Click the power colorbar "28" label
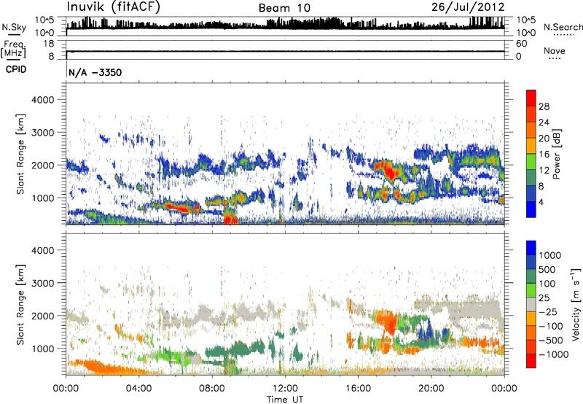 tap(544, 106)
